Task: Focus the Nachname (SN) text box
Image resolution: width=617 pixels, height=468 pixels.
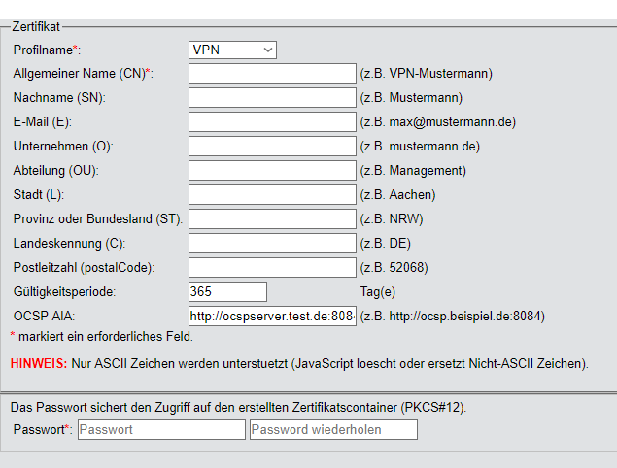Action: click(x=272, y=97)
